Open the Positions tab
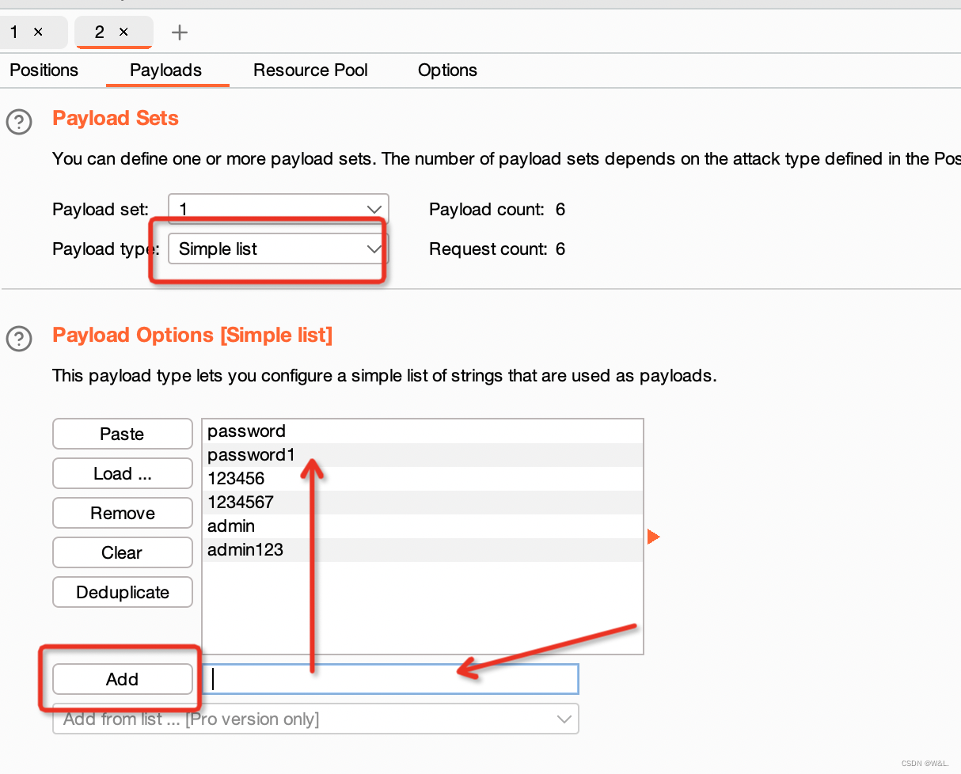 click(x=44, y=70)
